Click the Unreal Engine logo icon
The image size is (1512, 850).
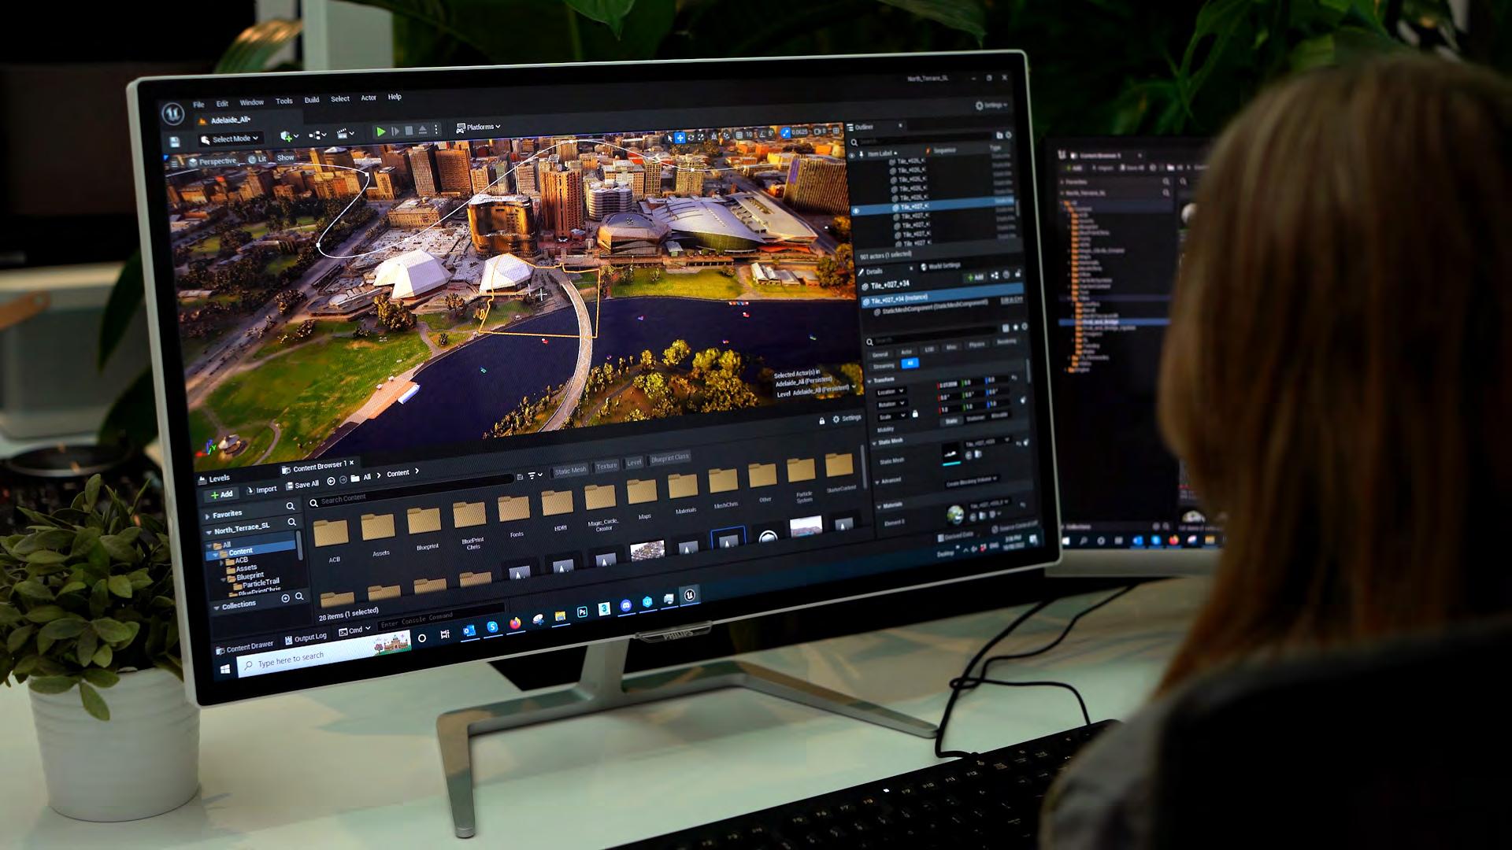pyautogui.click(x=172, y=113)
